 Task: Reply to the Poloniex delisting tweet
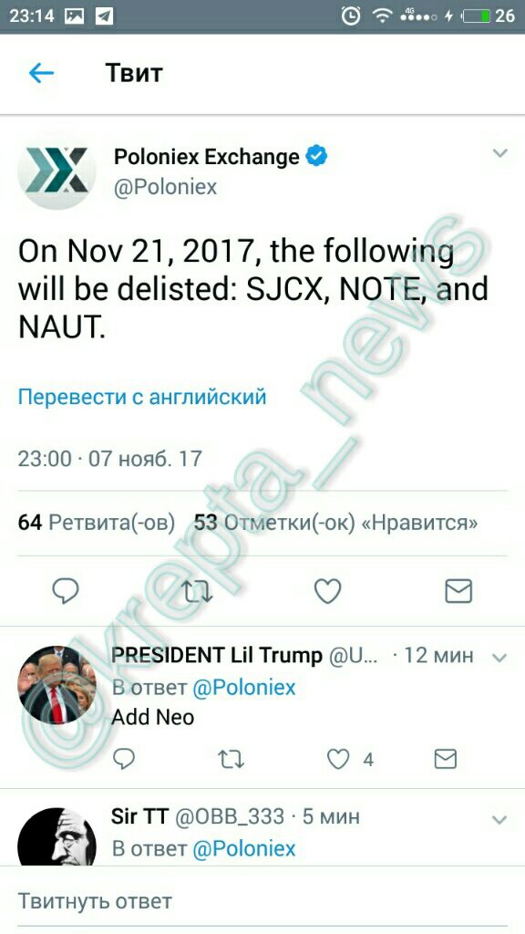click(x=66, y=591)
